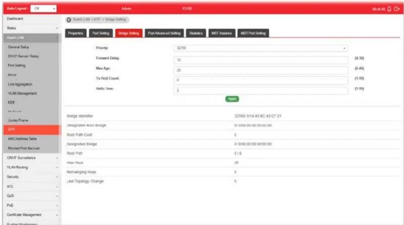This screenshot has height=225, width=404.
Task: Open Mirror in the sidebar
Action: tap(12, 75)
